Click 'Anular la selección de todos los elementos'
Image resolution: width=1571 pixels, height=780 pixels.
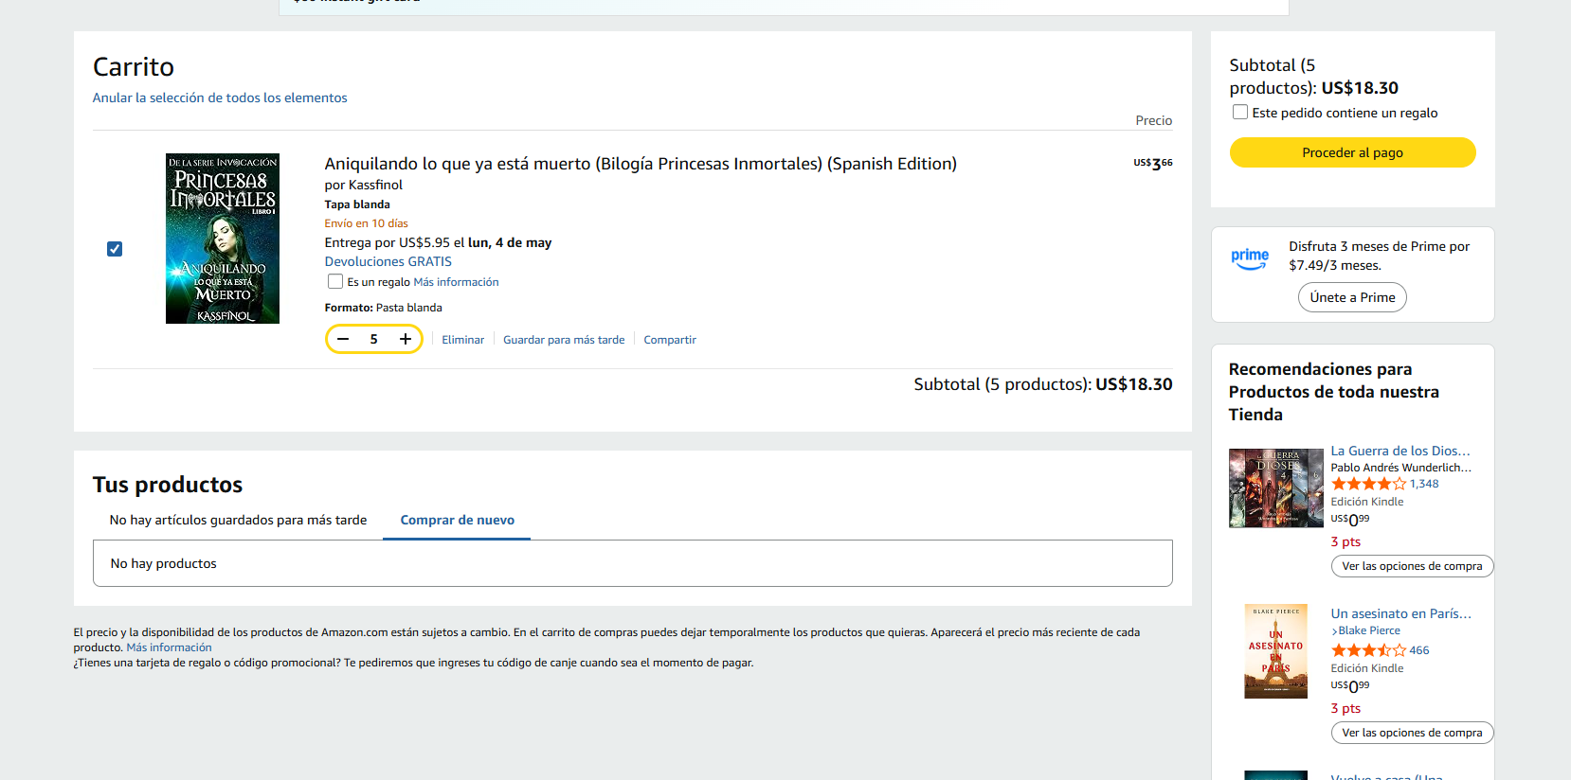(x=220, y=97)
